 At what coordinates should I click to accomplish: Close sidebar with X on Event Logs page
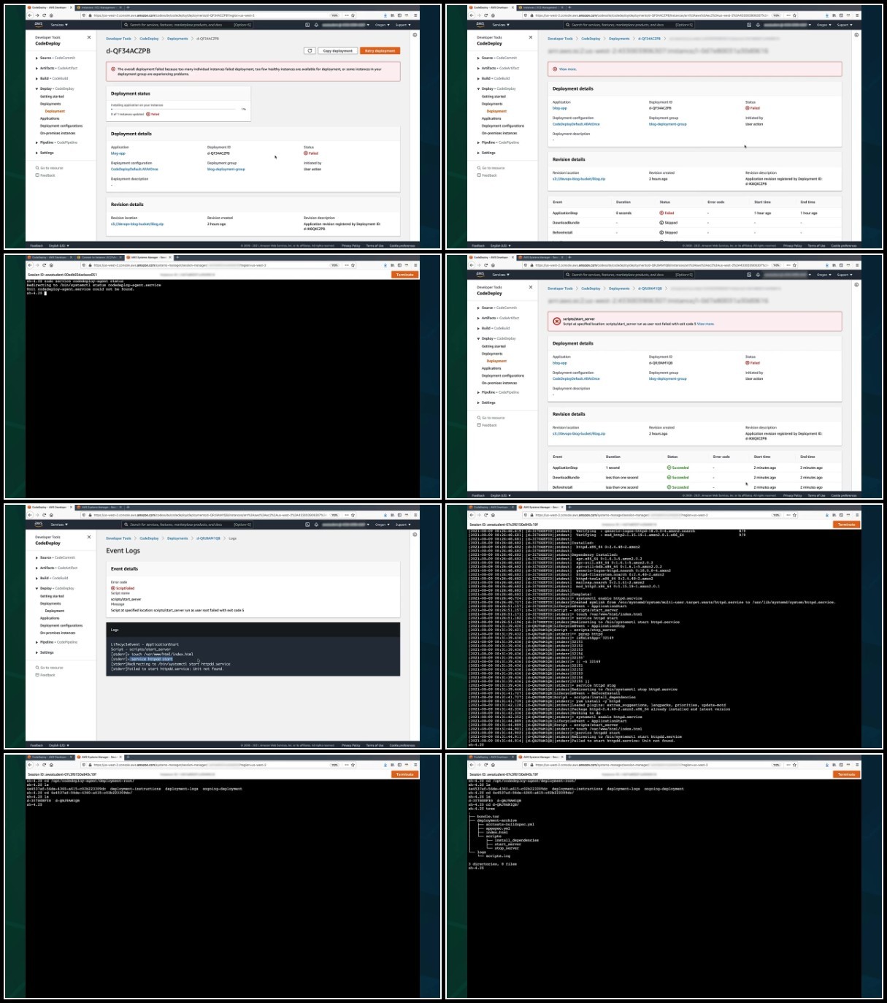(89, 537)
